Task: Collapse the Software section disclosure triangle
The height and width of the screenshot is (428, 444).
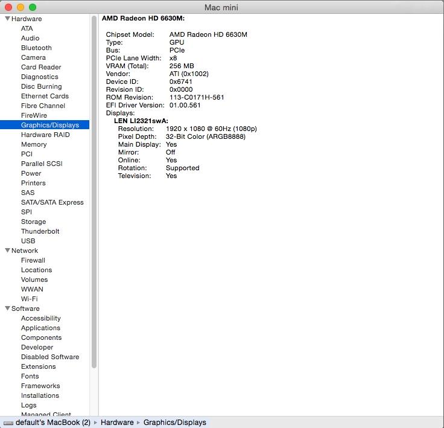Action: coord(7,308)
